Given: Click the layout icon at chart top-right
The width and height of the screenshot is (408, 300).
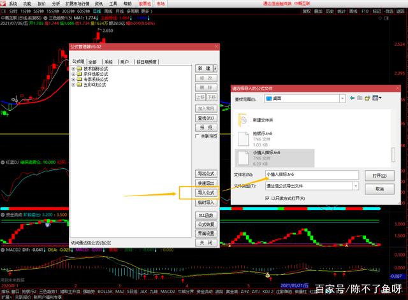Looking at the screenshot, I should point(386,18).
